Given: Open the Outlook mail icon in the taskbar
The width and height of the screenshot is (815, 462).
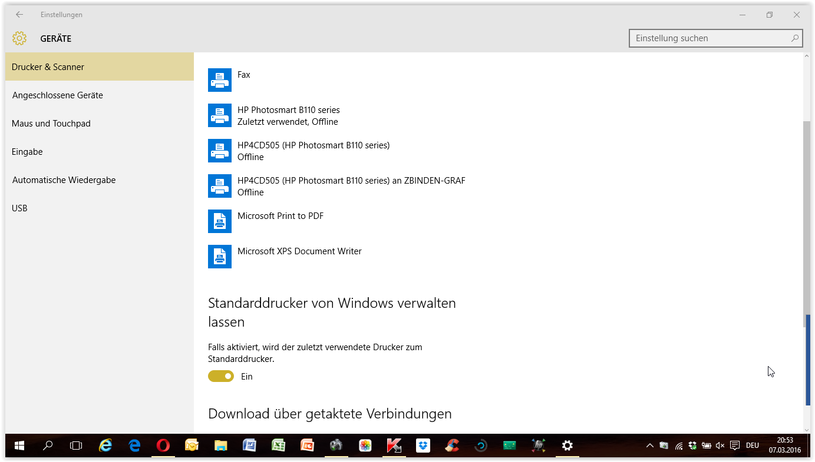Looking at the screenshot, I should click(192, 446).
